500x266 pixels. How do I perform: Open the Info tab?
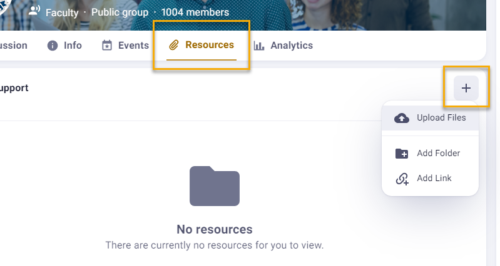(x=73, y=46)
